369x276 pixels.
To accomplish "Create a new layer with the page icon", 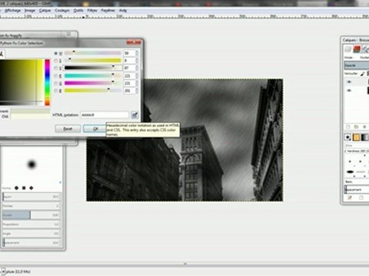I will pos(348,127).
